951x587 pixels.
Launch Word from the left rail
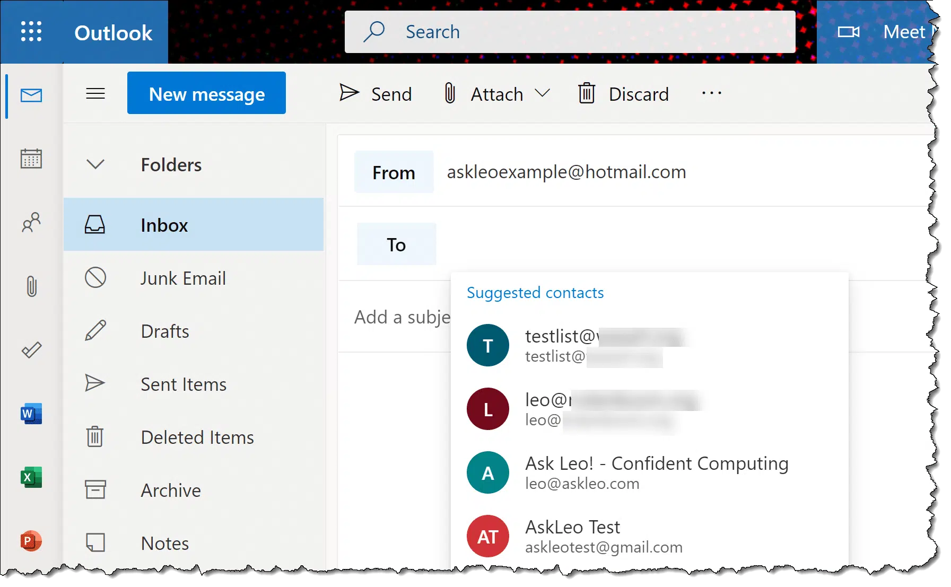point(31,414)
